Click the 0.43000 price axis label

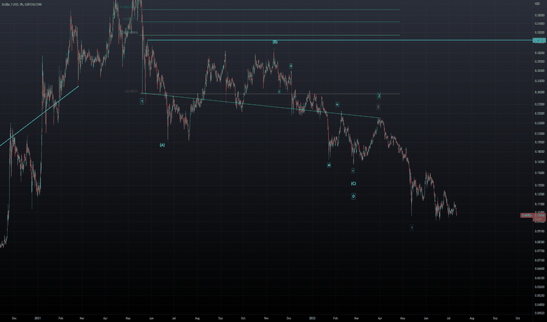540,53
